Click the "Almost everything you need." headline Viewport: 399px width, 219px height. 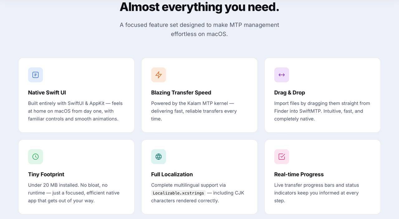tap(199, 7)
